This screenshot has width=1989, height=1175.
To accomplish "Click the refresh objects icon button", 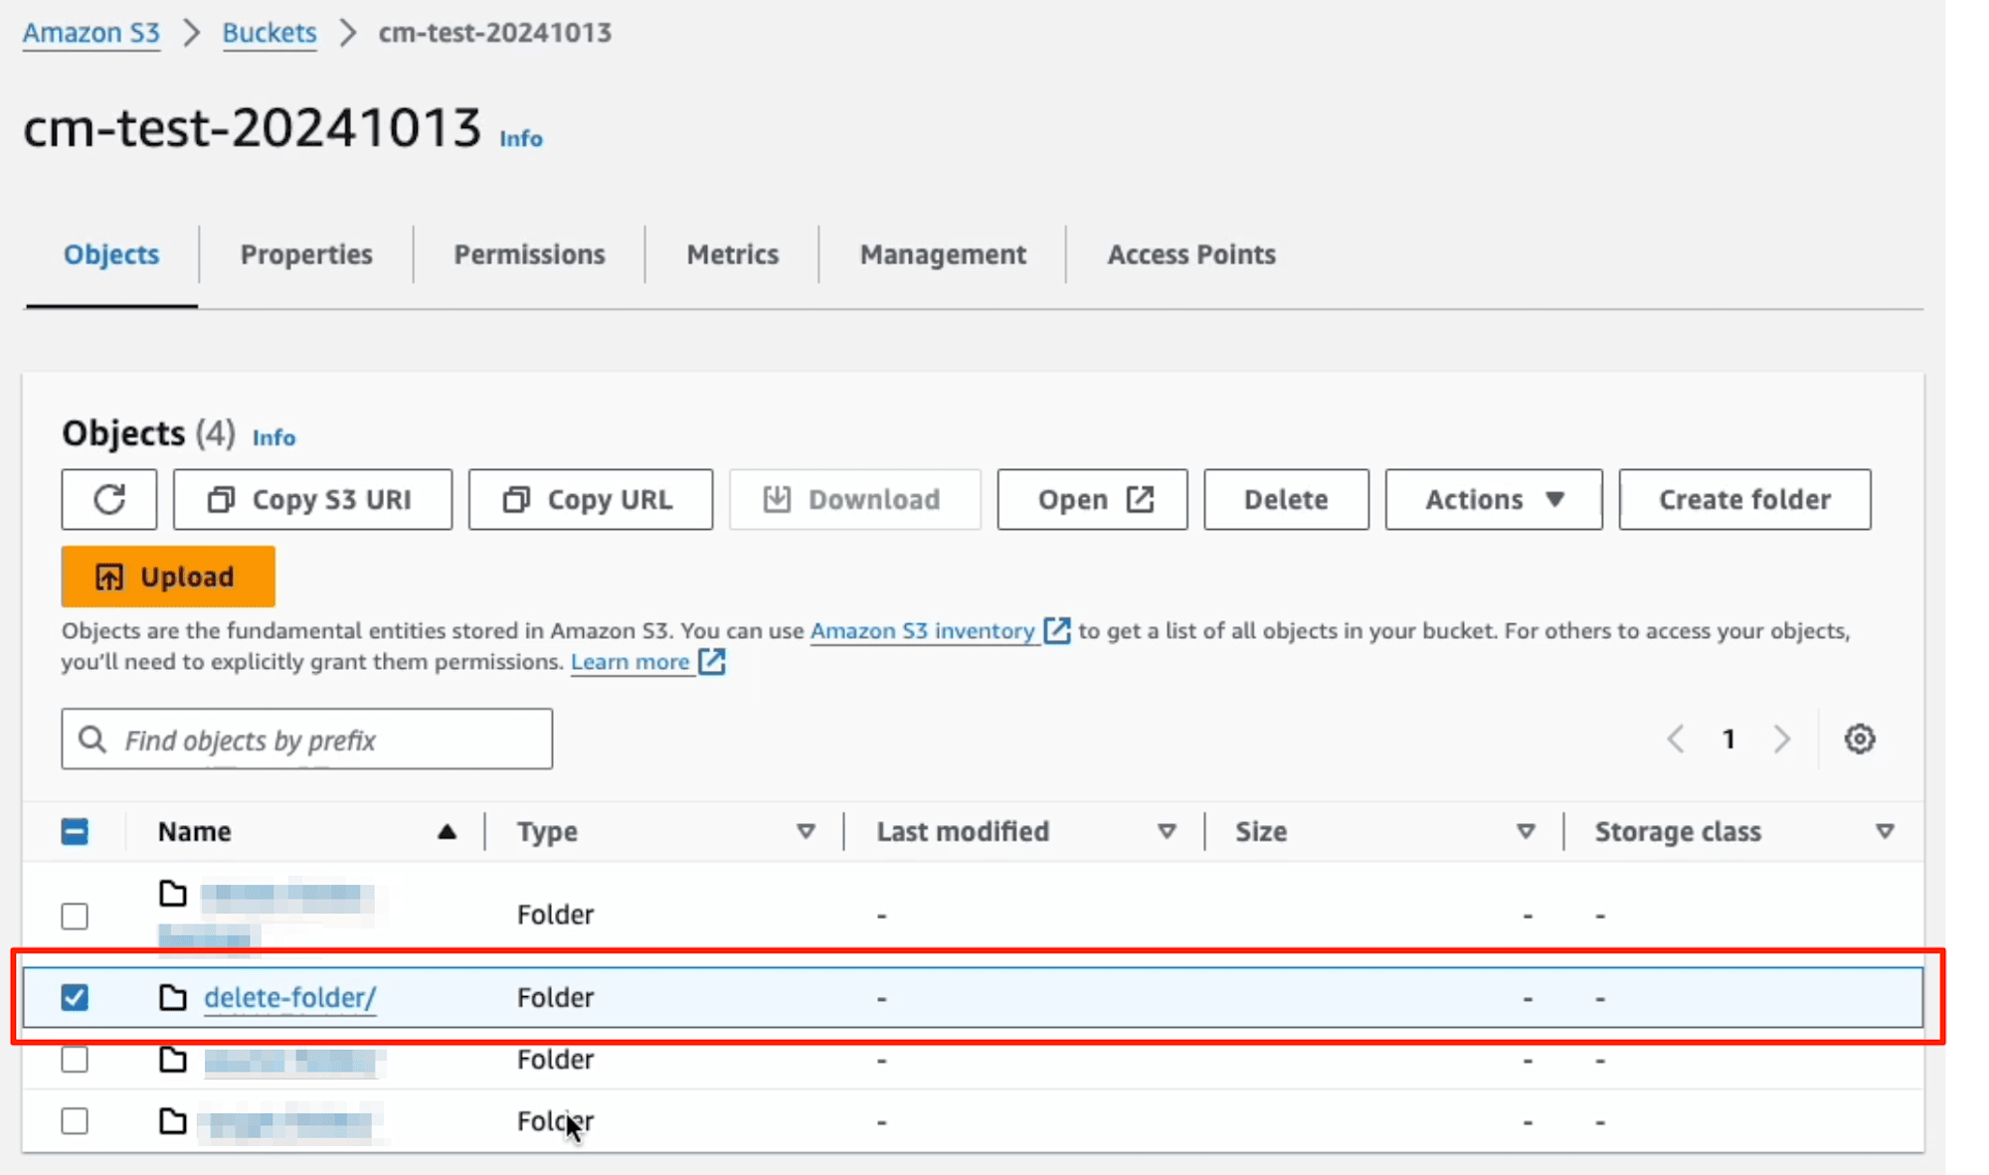I will click(109, 499).
